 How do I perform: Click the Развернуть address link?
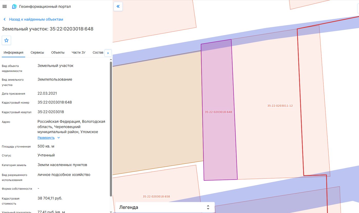[x=46, y=138]
